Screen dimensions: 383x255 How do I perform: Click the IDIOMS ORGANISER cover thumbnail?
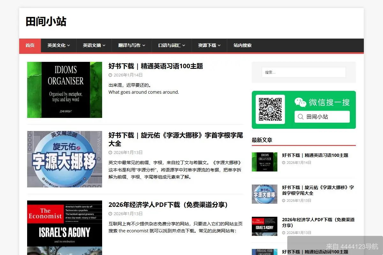[64, 90]
